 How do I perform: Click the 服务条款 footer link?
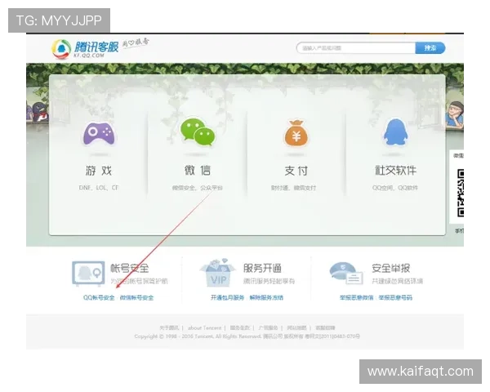point(239,327)
